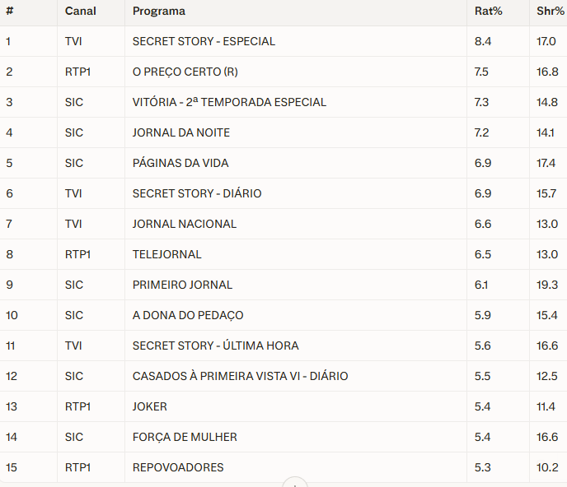Select the TELEJORNAL row

[x=167, y=254]
